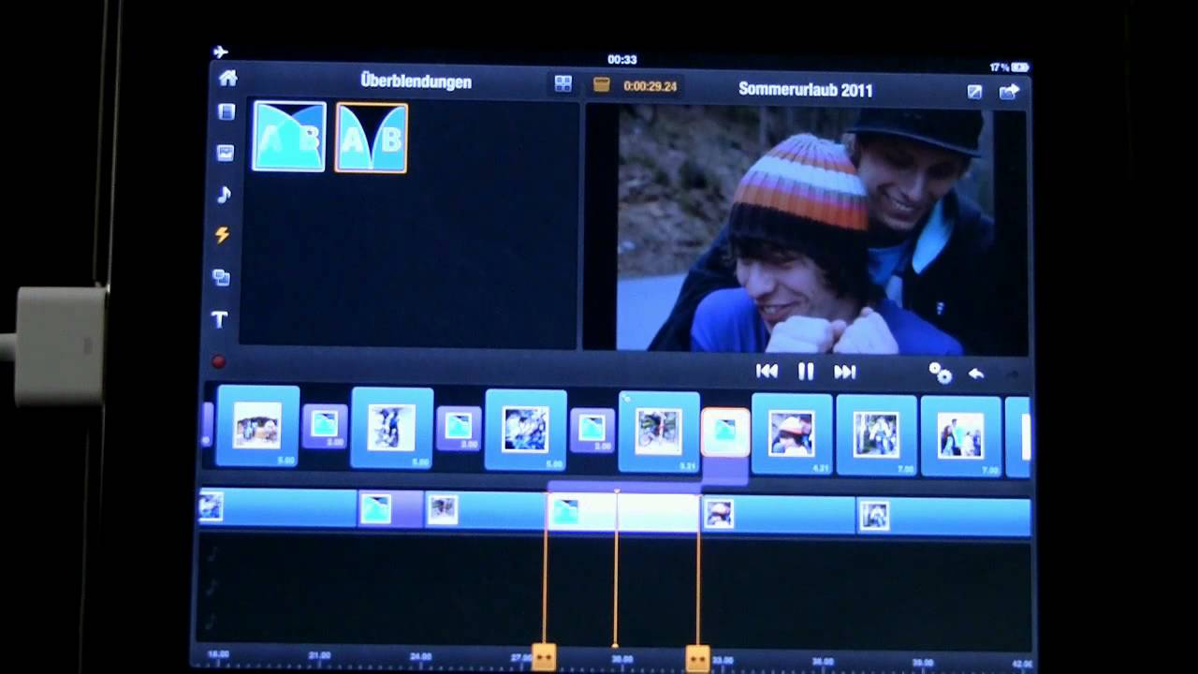Viewport: 1198px width, 674px height.
Task: Jump to next clip button
Action: coord(845,373)
